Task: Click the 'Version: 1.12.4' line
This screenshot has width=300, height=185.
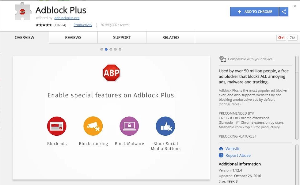Action: pyautogui.click(x=230, y=170)
